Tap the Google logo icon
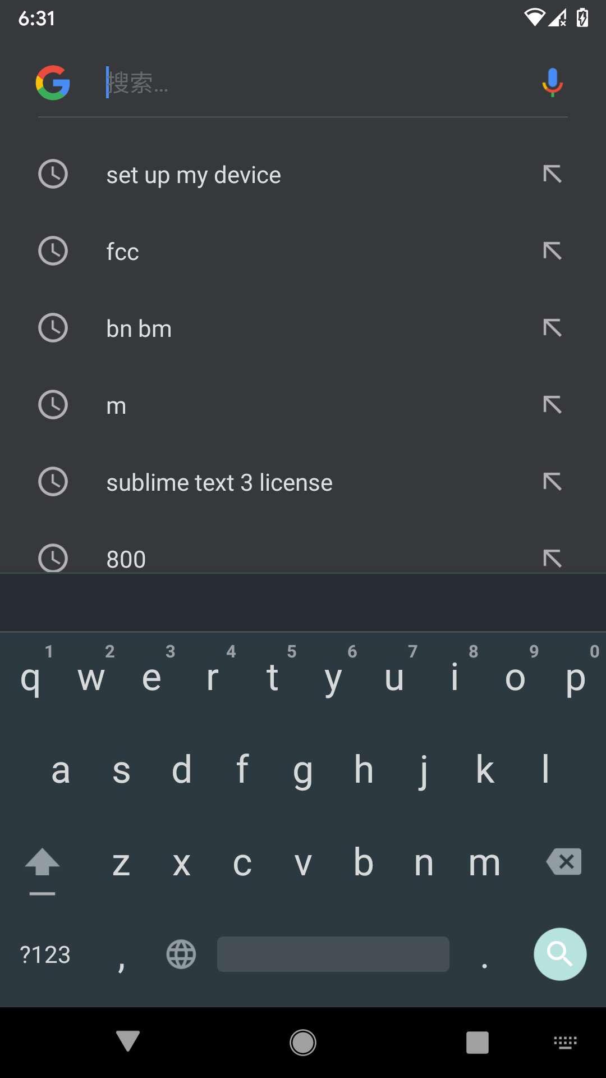The height and width of the screenshot is (1078, 606). [x=53, y=83]
